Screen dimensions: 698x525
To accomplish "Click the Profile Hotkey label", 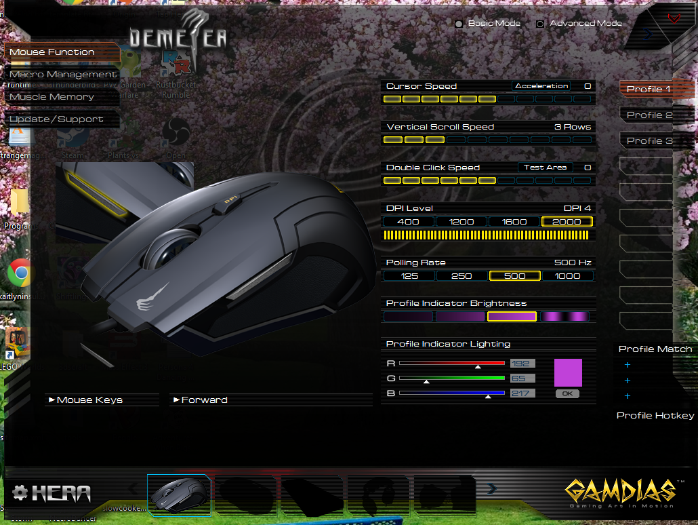I will 655,416.
